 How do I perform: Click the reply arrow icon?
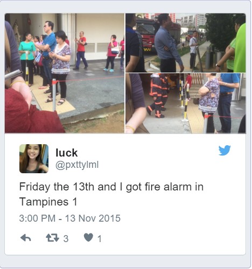(x=26, y=238)
